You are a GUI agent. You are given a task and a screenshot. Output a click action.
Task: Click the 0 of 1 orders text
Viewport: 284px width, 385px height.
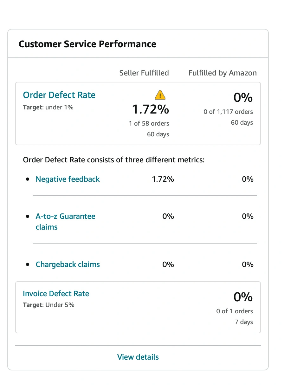tap(235, 311)
